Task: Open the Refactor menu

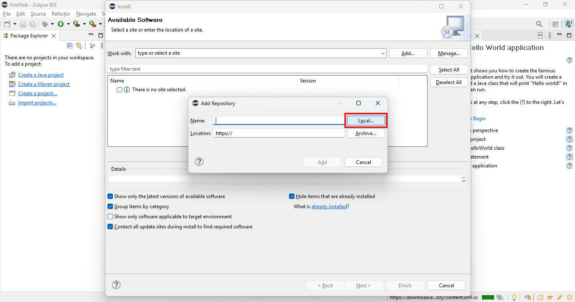Action: (61, 14)
